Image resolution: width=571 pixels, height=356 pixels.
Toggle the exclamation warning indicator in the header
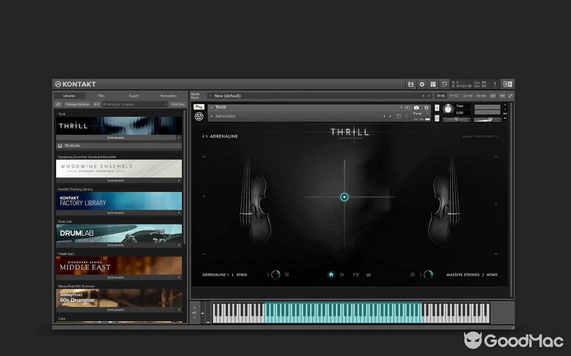494,84
